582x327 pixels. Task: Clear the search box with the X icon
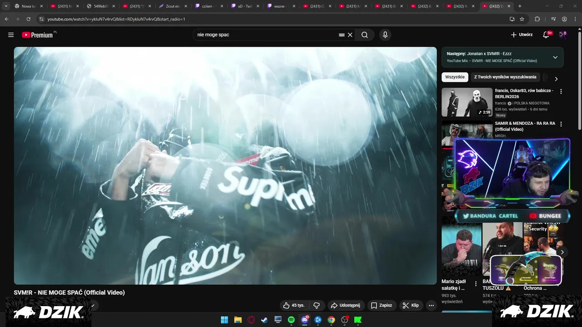click(x=350, y=35)
